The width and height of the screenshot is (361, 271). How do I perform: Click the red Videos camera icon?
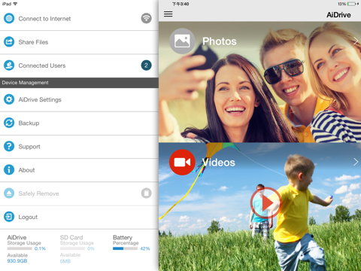pos(182,162)
